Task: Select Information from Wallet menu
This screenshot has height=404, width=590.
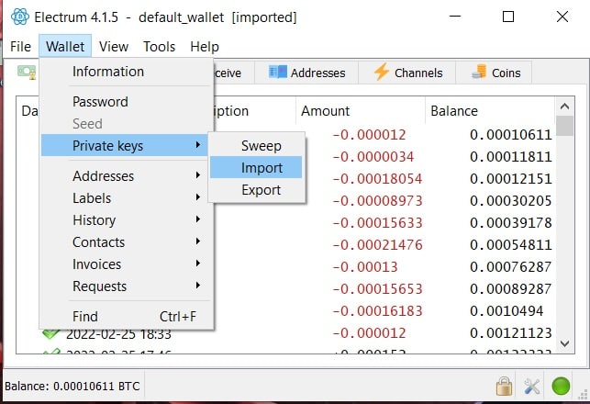Action: [x=127, y=72]
